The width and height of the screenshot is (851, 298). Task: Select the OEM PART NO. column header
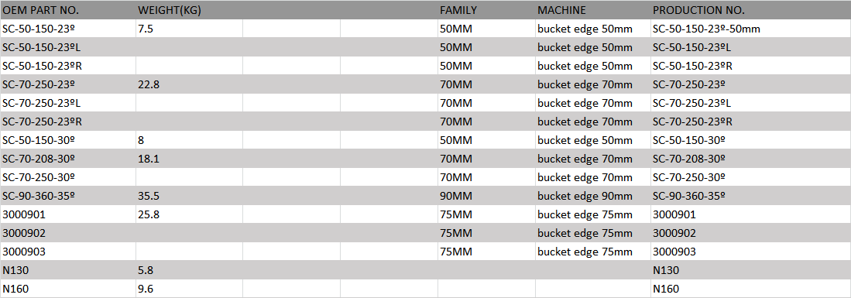click(x=68, y=10)
